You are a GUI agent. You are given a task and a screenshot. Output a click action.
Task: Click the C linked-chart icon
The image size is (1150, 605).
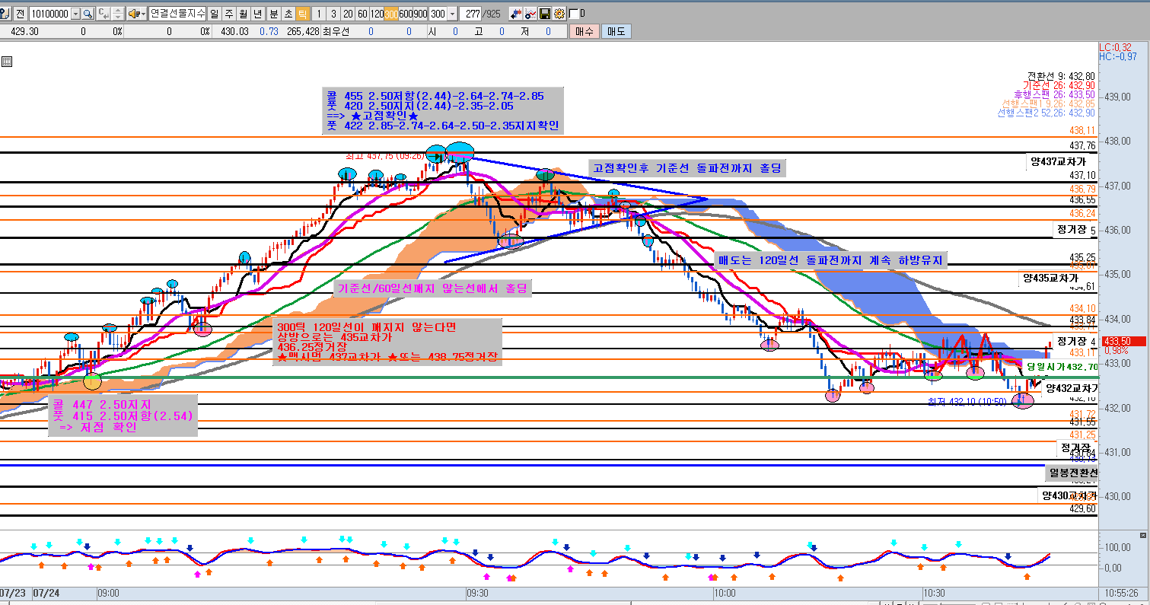coord(103,14)
